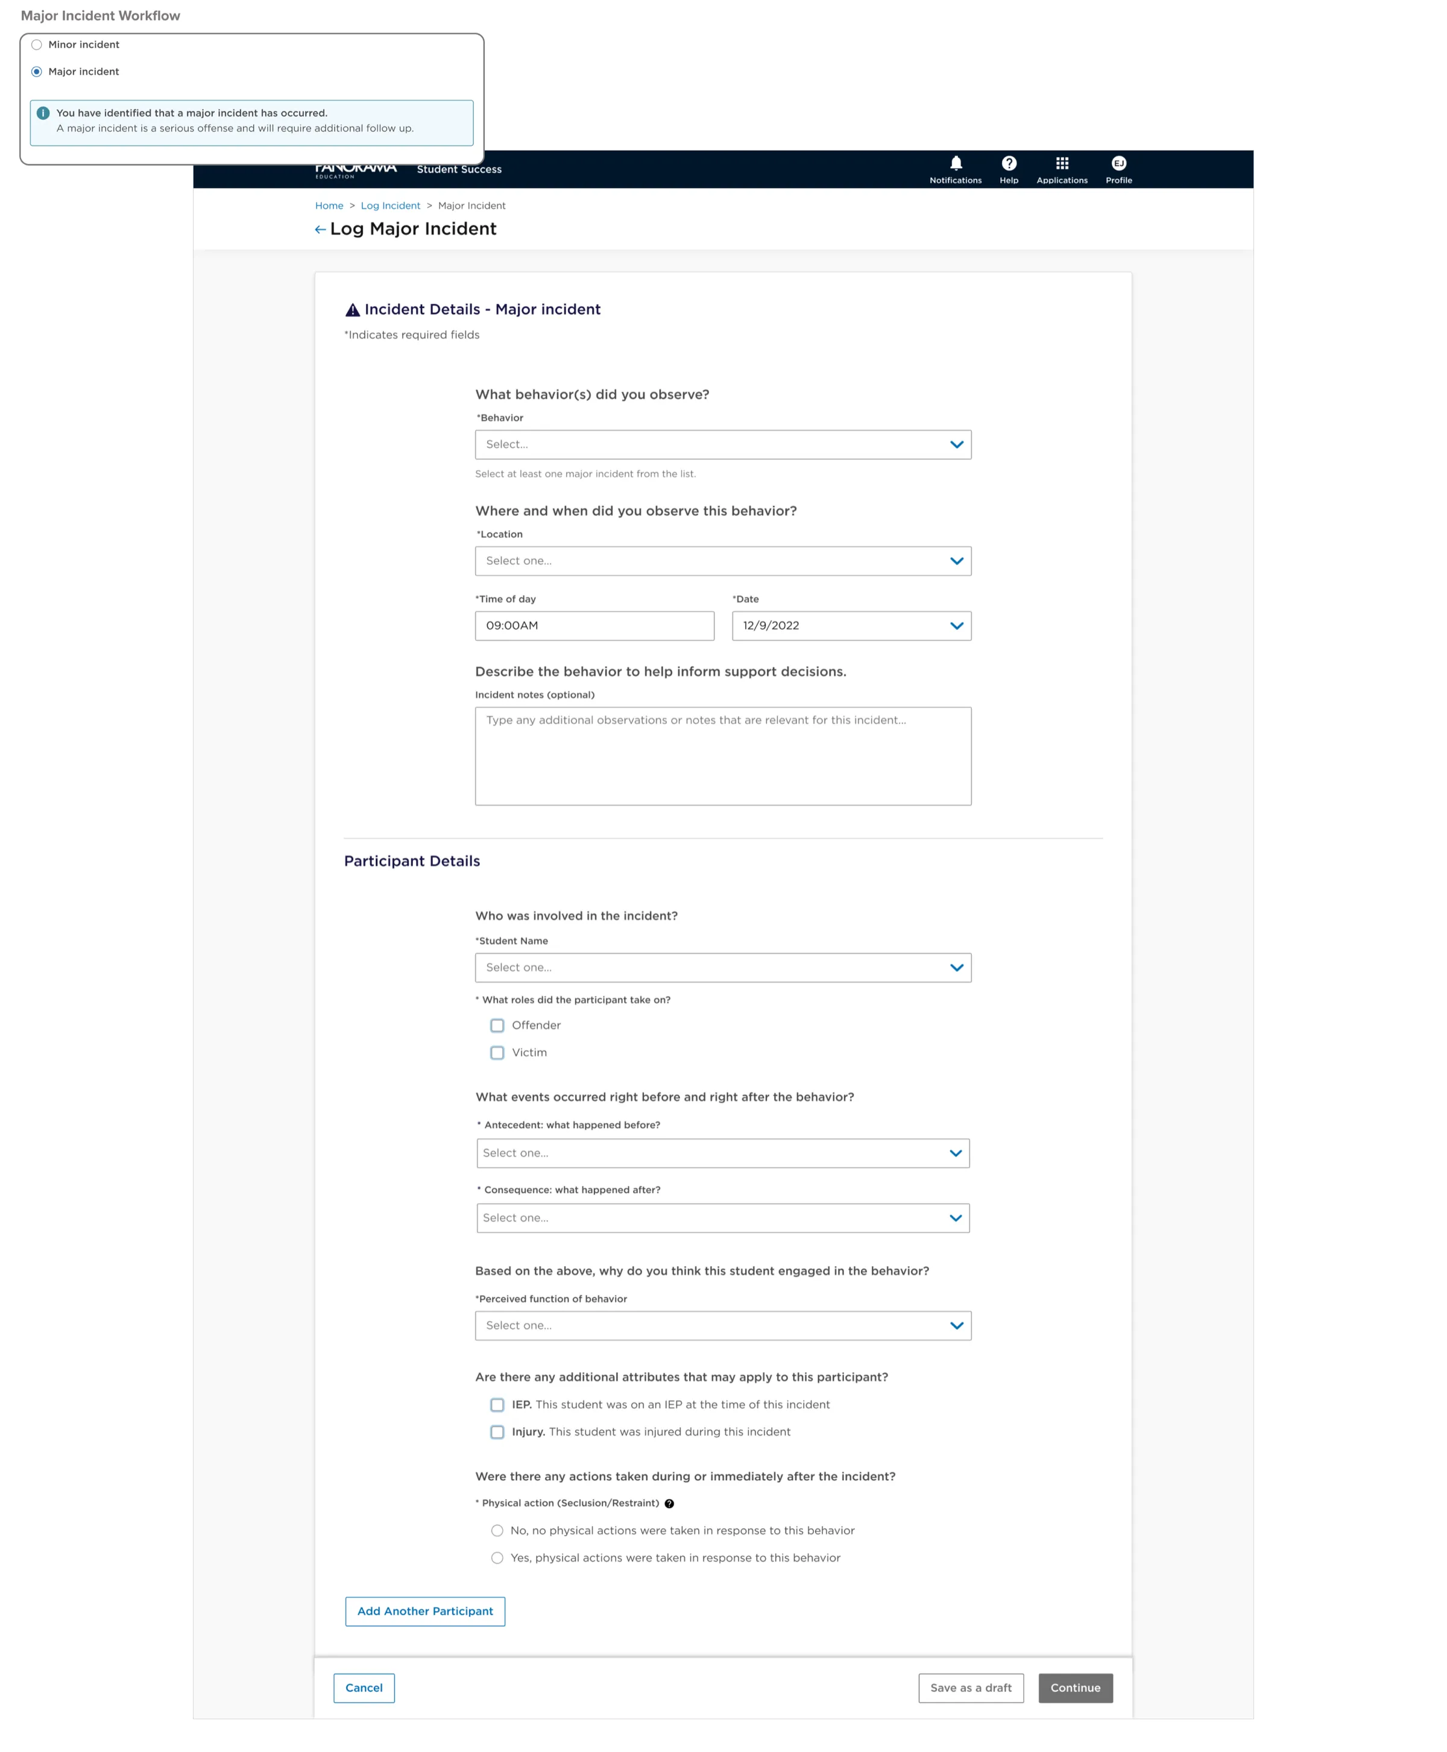Screen dimensions: 1447x1752
Task: Click the Major Incident Workflow title
Action: click(100, 16)
